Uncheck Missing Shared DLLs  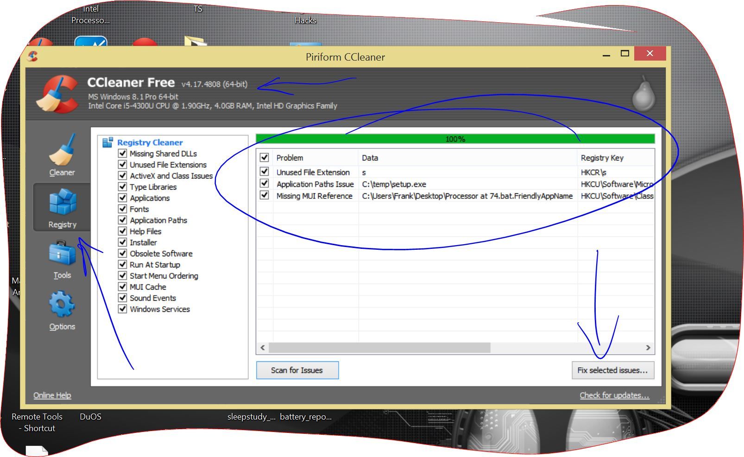pos(122,153)
